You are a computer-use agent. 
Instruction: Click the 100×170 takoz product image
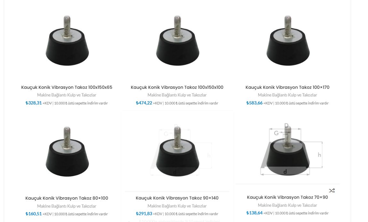[x=288, y=41]
